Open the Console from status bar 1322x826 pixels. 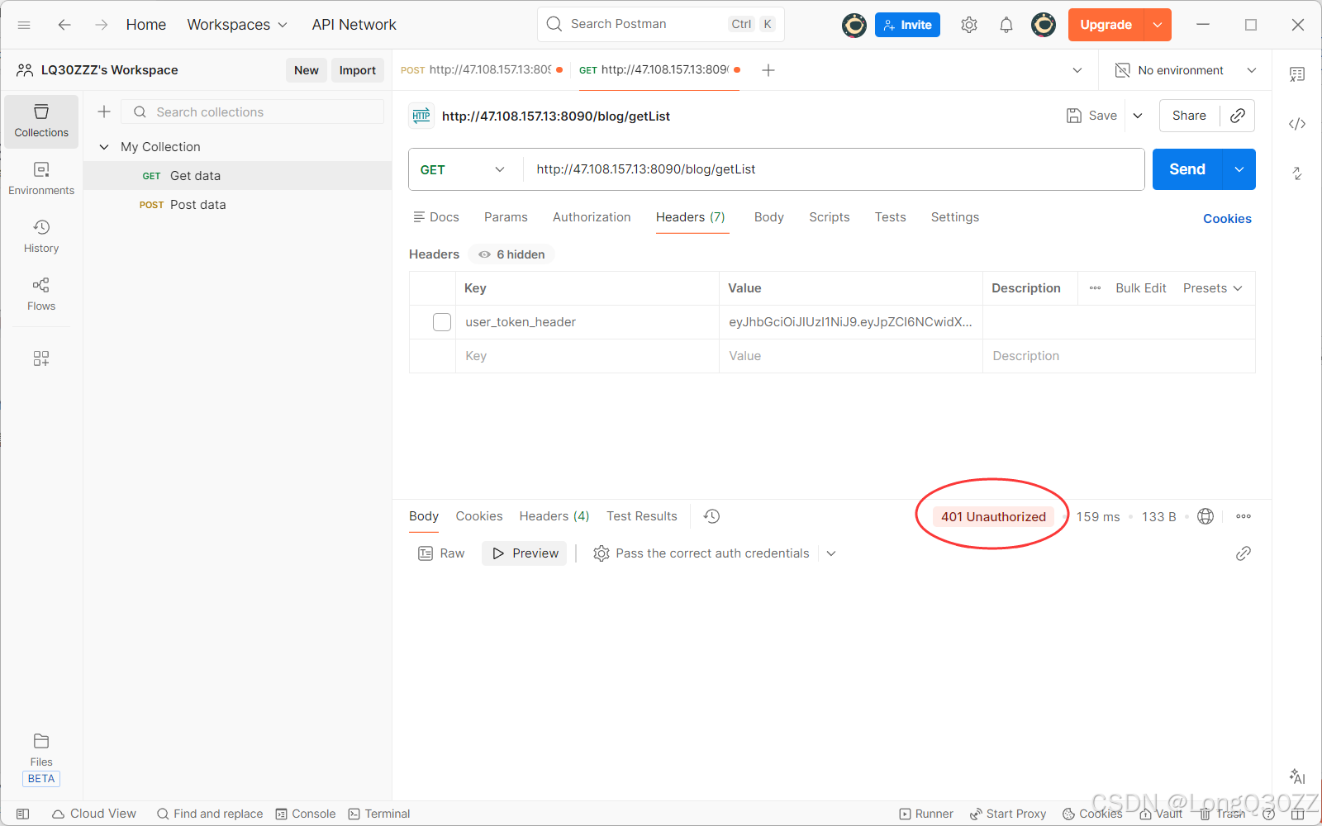click(306, 814)
